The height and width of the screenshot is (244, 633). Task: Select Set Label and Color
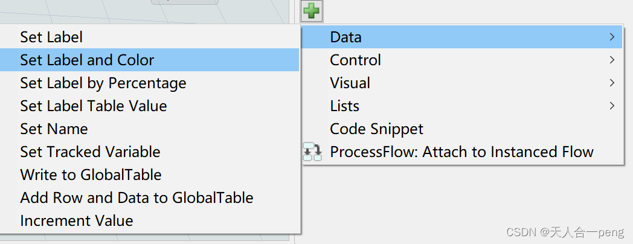coord(87,60)
